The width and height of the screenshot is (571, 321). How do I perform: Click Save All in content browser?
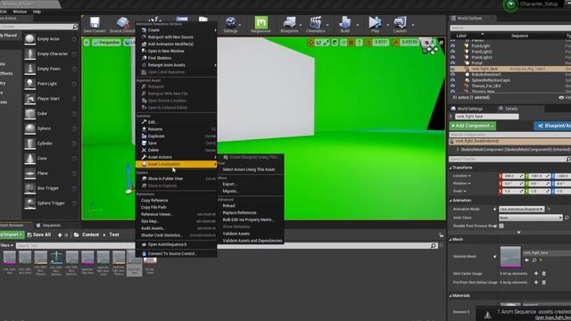pyautogui.click(x=39, y=235)
